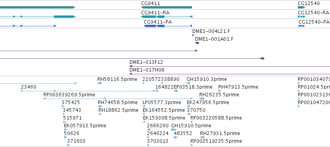Select the RH27931.5prime EST glyph
Image resolution: width=330 pixels, height=147 pixels.
[x=202, y=137]
